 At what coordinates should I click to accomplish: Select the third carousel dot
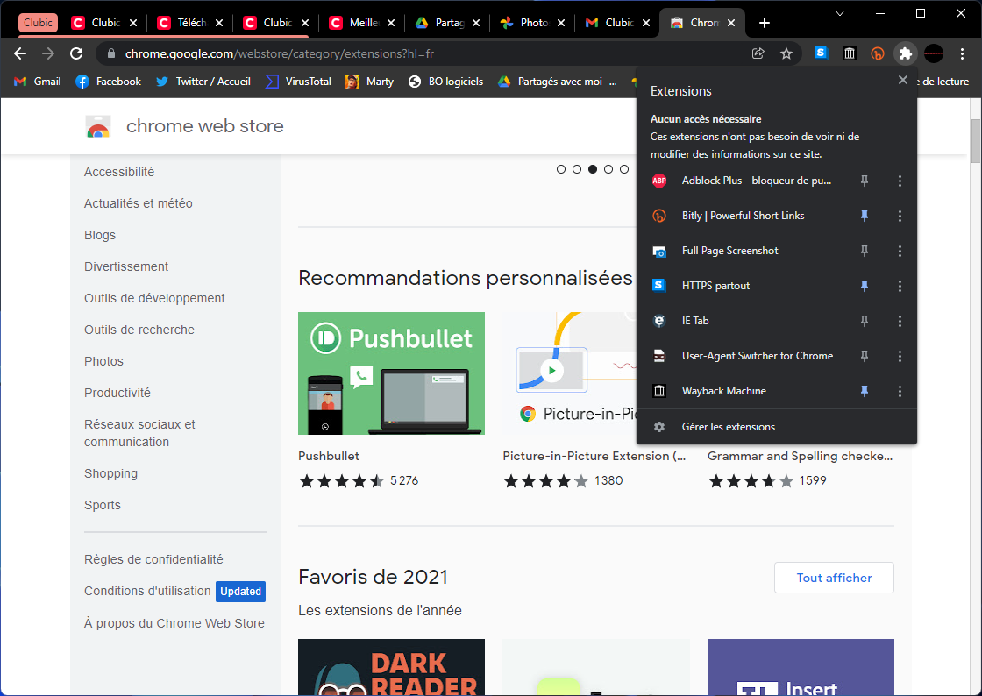tap(593, 169)
